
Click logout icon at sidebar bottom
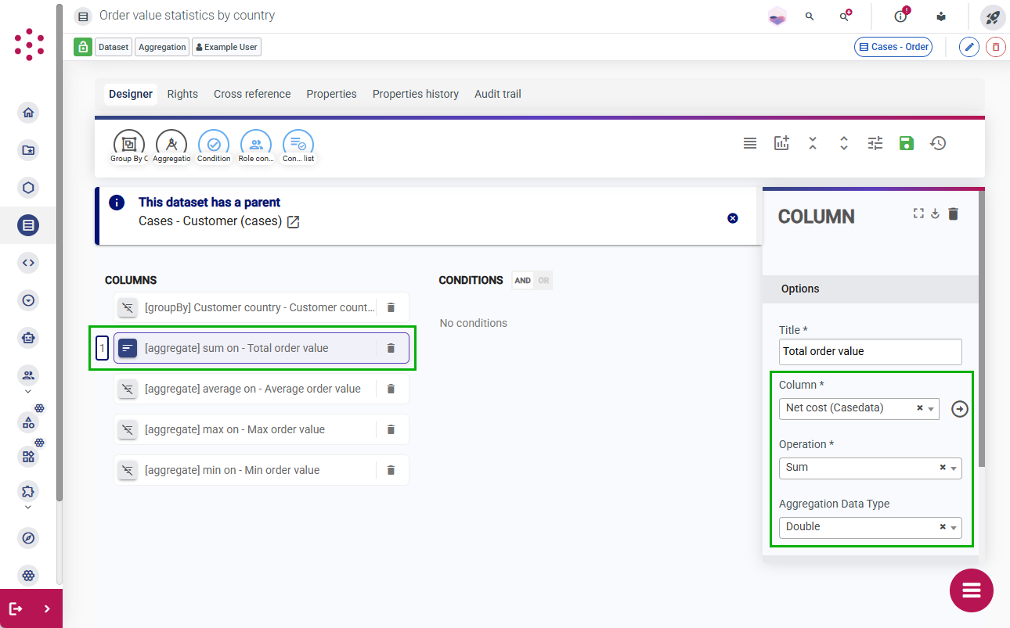16,608
